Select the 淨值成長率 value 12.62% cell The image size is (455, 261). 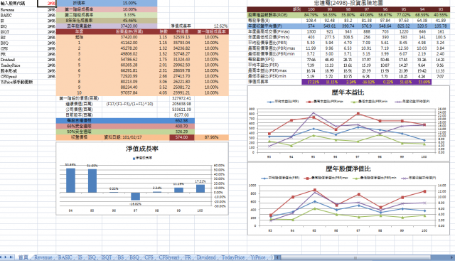pyautogui.click(x=212, y=26)
